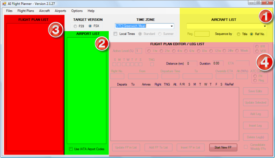Click the Active Level (%) field
This screenshot has width=275, height=158.
click(139, 51)
